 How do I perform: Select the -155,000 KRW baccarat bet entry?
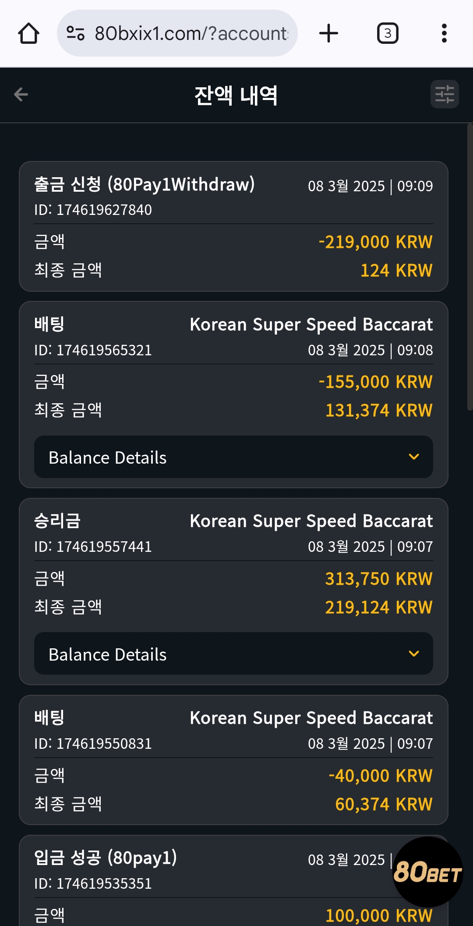[233, 394]
